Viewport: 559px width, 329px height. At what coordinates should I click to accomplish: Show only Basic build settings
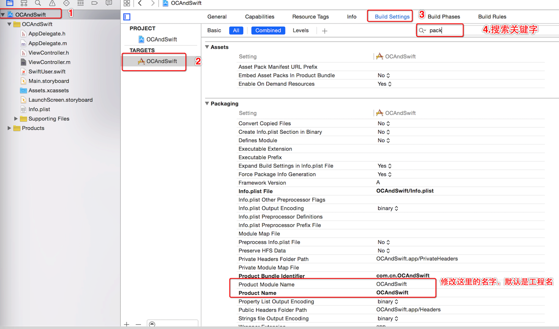pyautogui.click(x=214, y=30)
